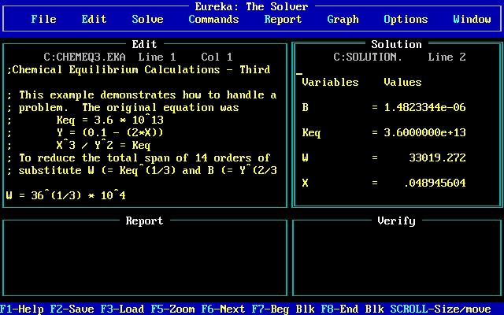Click the 'Y = (0.1 - (2*X))' line
Screen dimensions: 504x315
110,132
